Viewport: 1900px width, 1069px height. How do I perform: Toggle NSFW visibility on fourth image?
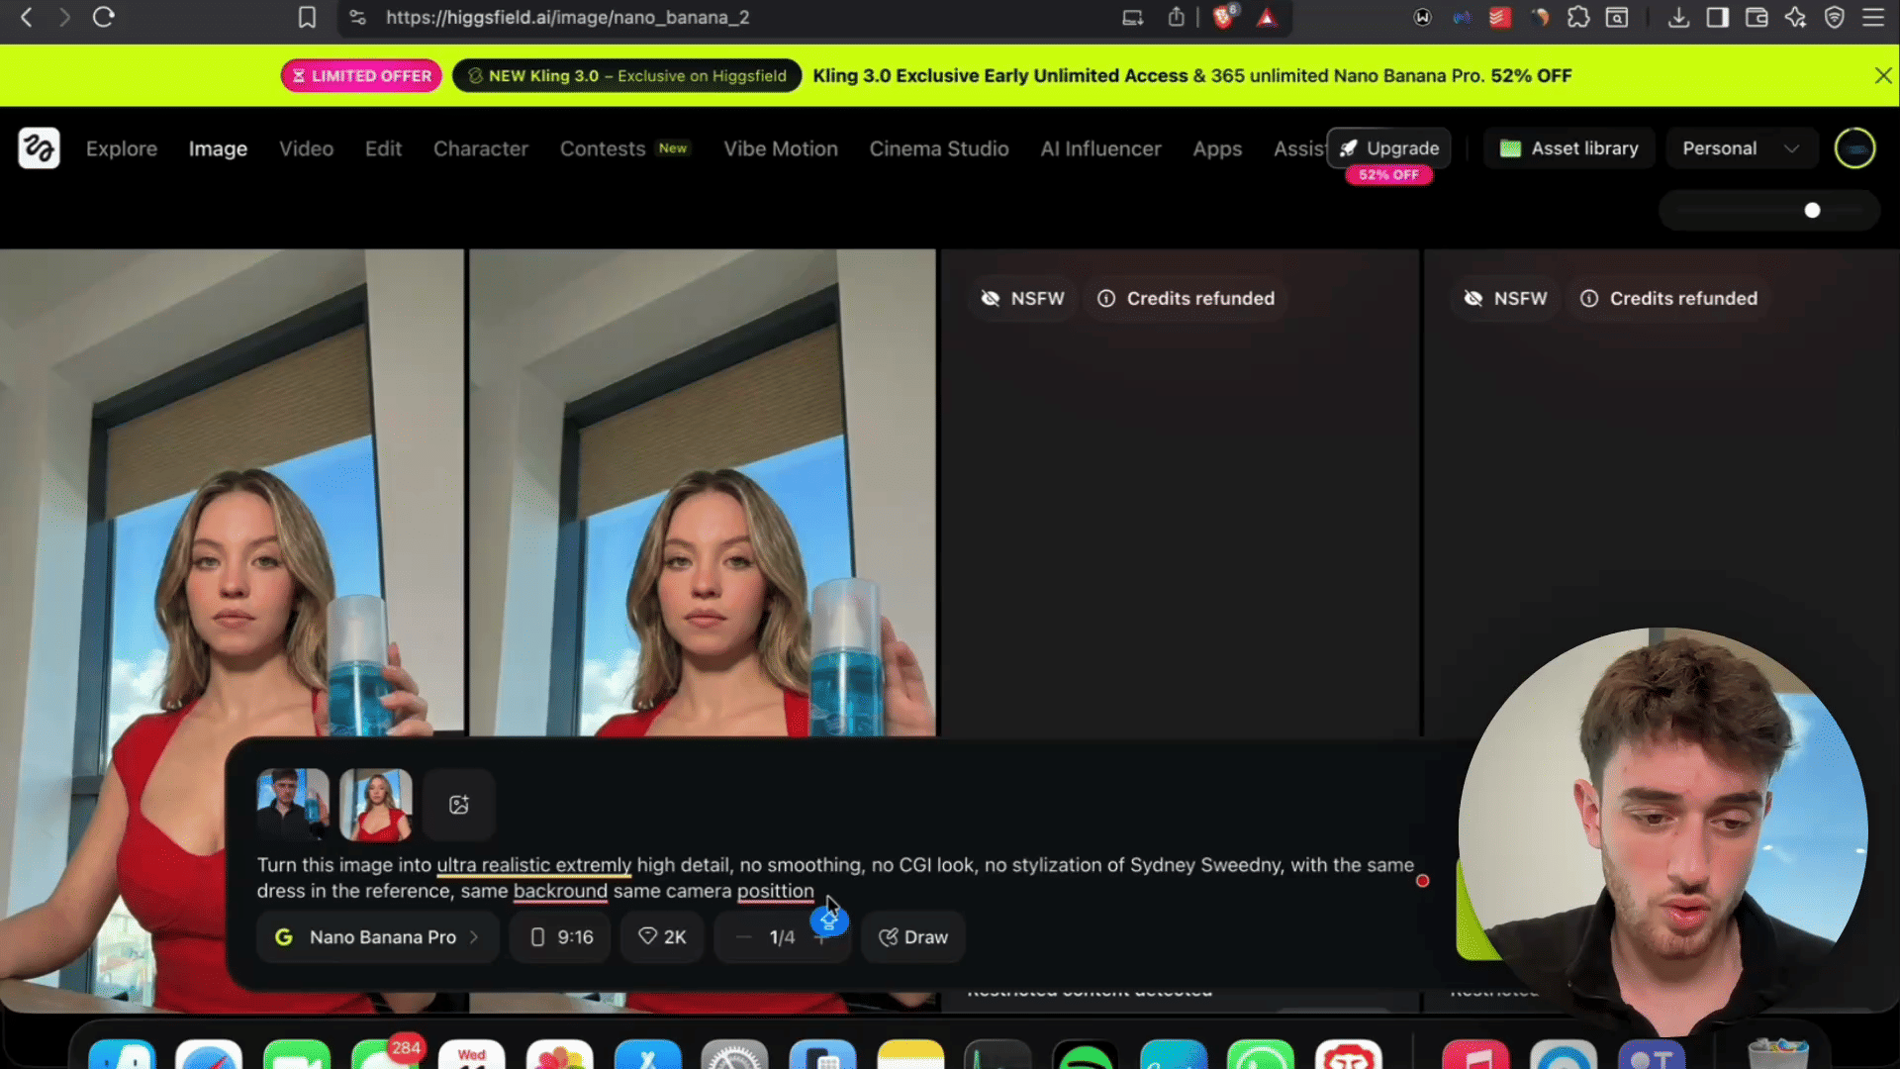click(x=1505, y=298)
